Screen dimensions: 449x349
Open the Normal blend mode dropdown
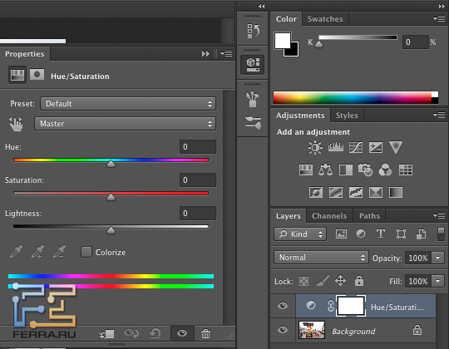321,258
